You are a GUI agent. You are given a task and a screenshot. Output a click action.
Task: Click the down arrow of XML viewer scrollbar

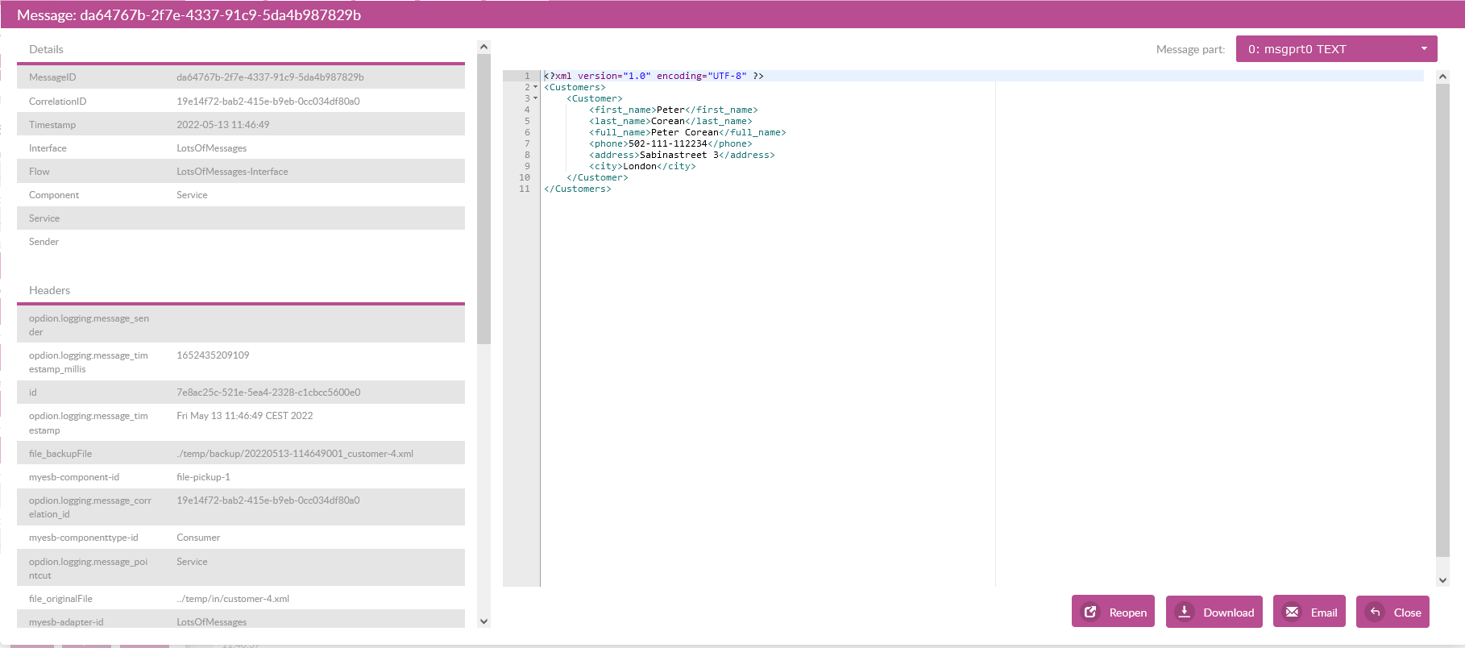(1442, 579)
